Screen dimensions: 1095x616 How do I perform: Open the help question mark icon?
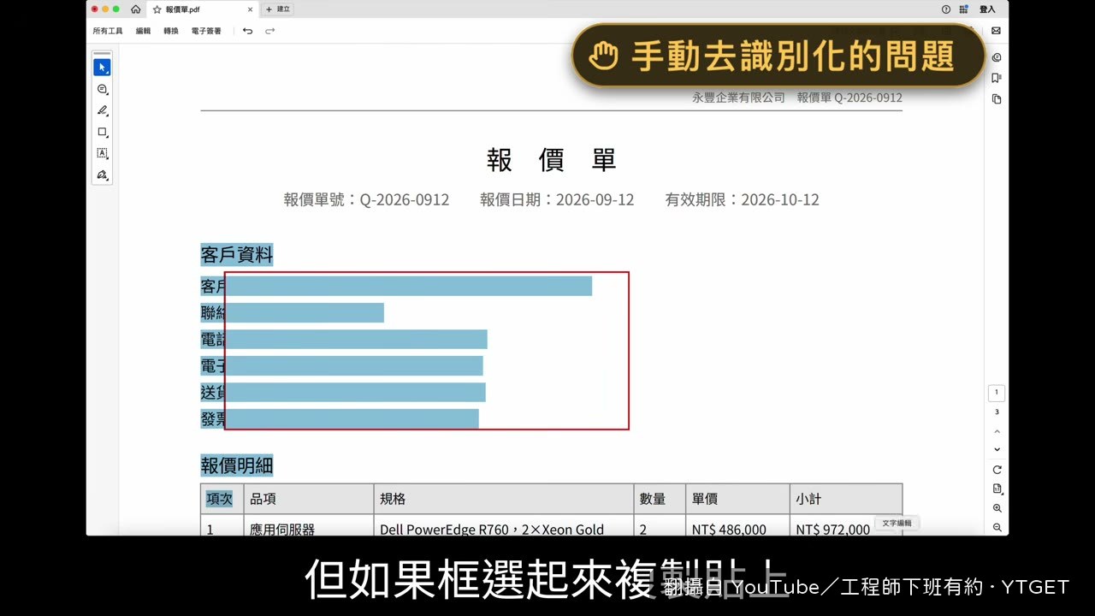tap(946, 9)
